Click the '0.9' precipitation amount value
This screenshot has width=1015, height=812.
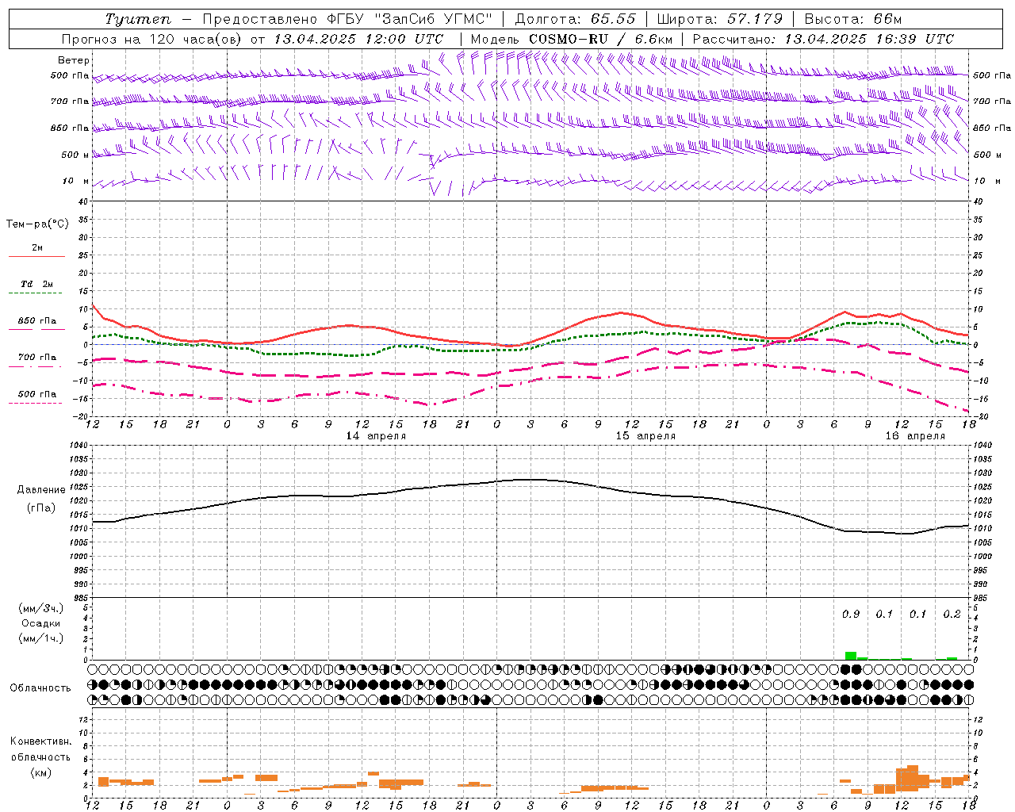(x=851, y=615)
